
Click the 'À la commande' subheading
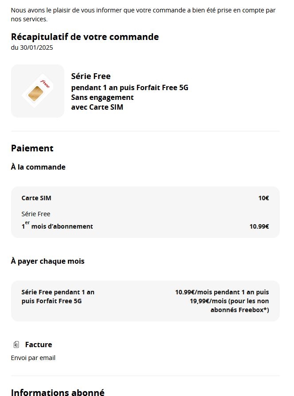coord(38,167)
